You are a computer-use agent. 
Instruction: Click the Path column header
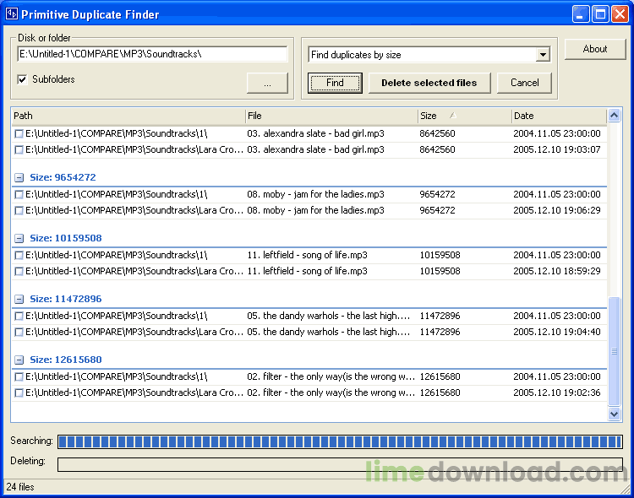[x=127, y=116]
